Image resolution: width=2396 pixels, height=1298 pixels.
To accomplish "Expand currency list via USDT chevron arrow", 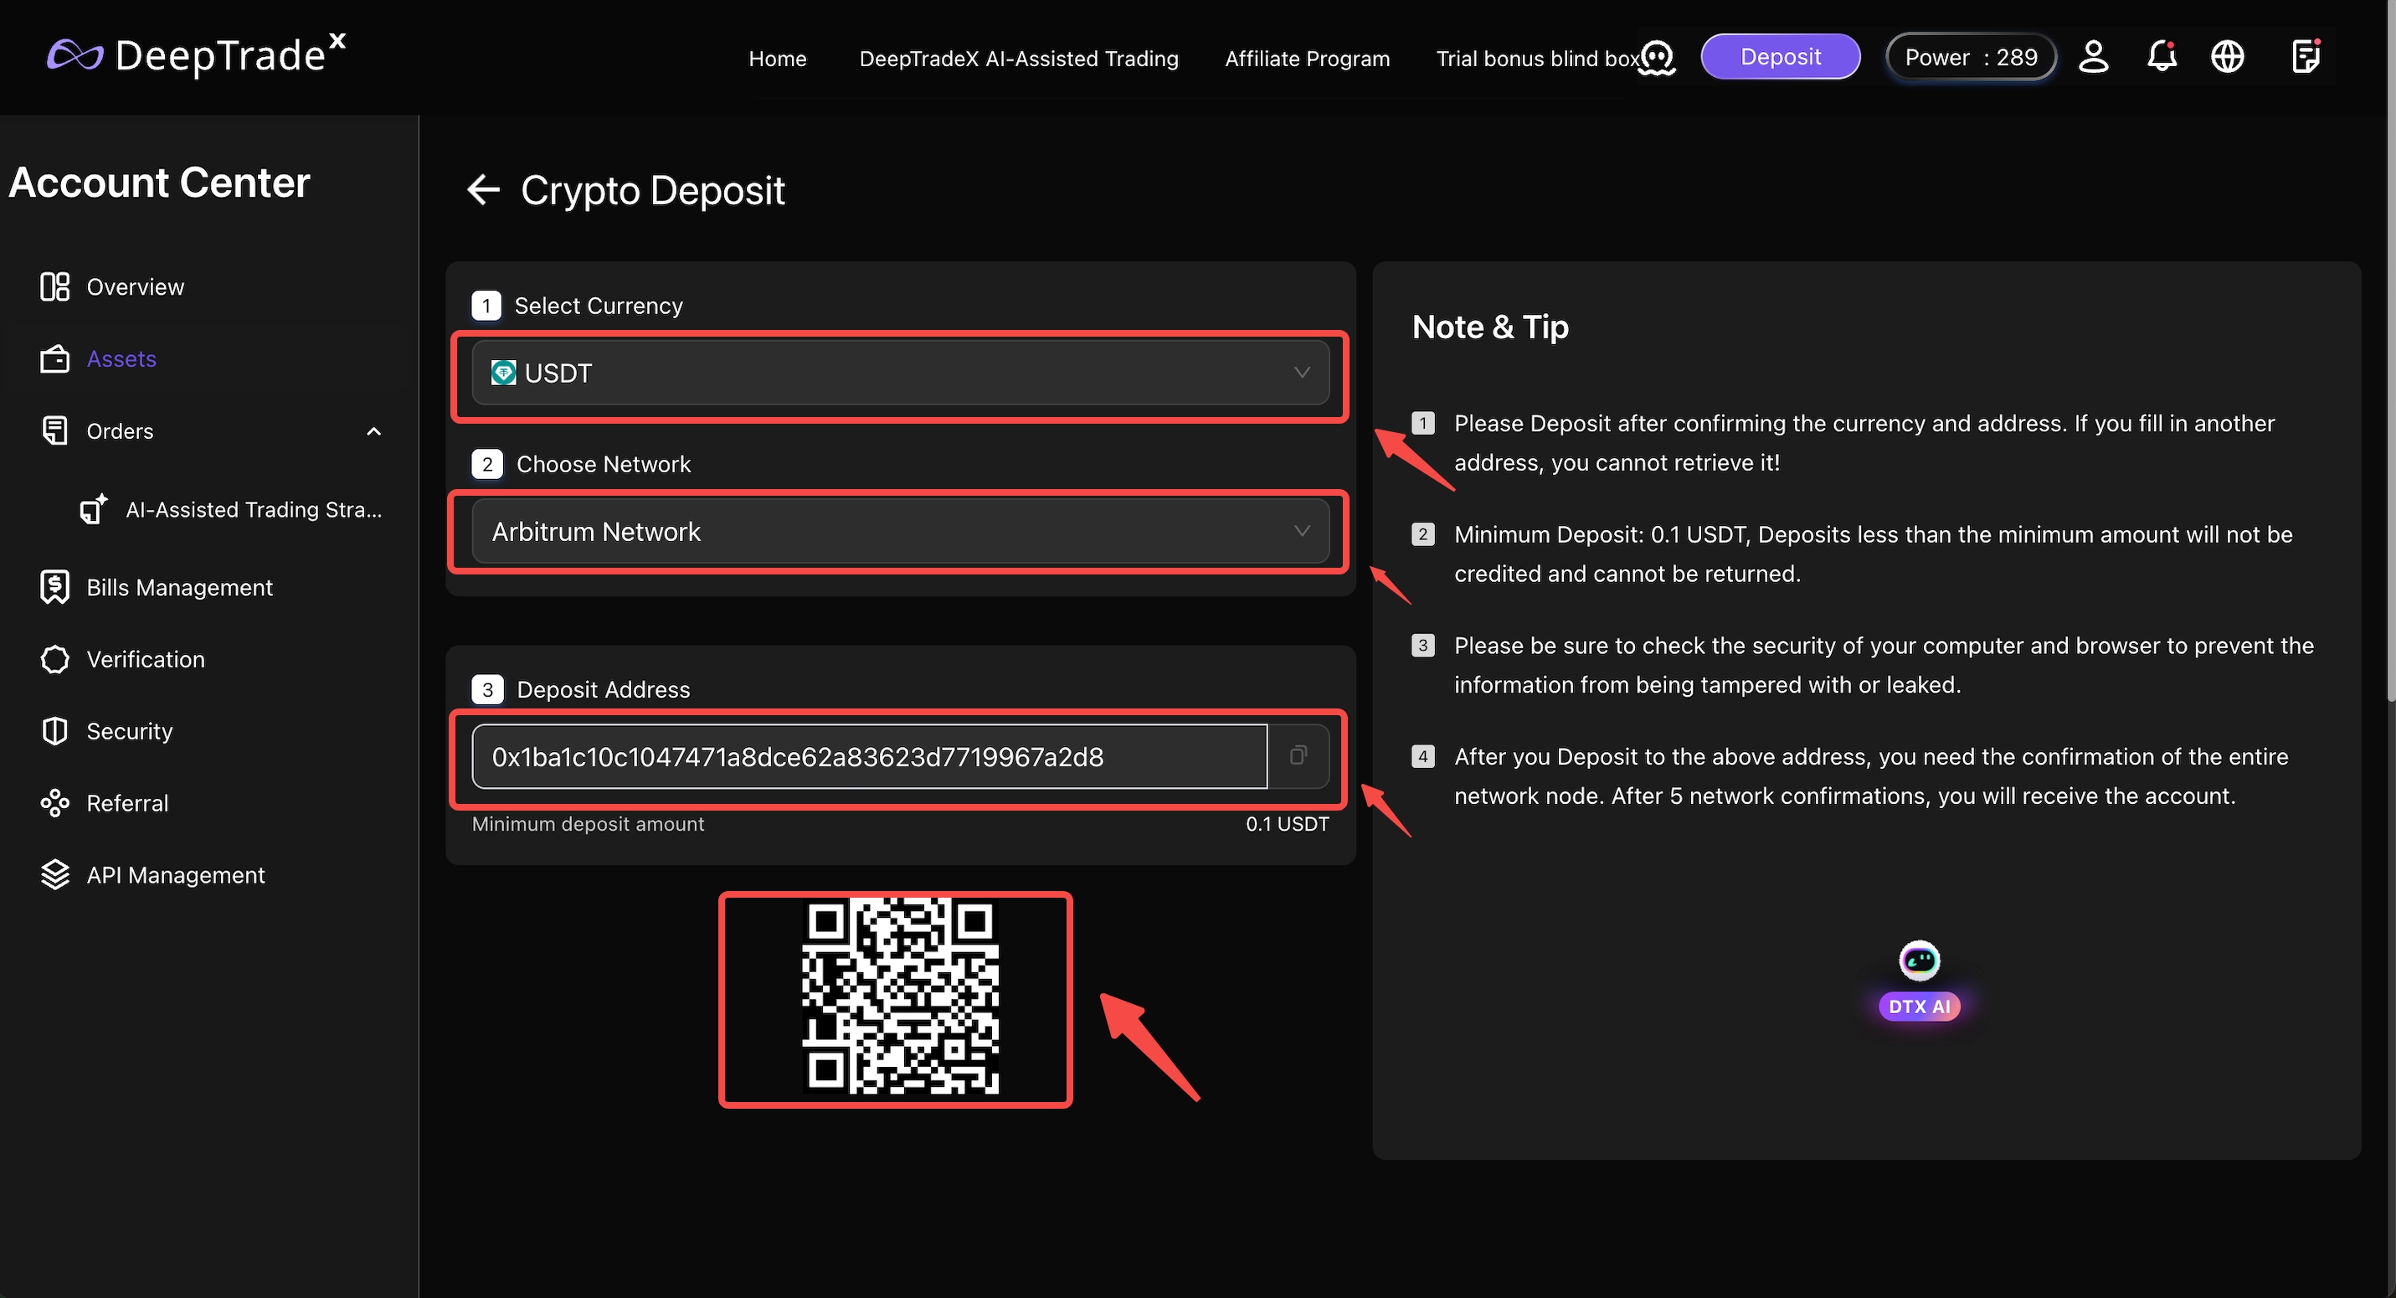I will pos(1302,372).
